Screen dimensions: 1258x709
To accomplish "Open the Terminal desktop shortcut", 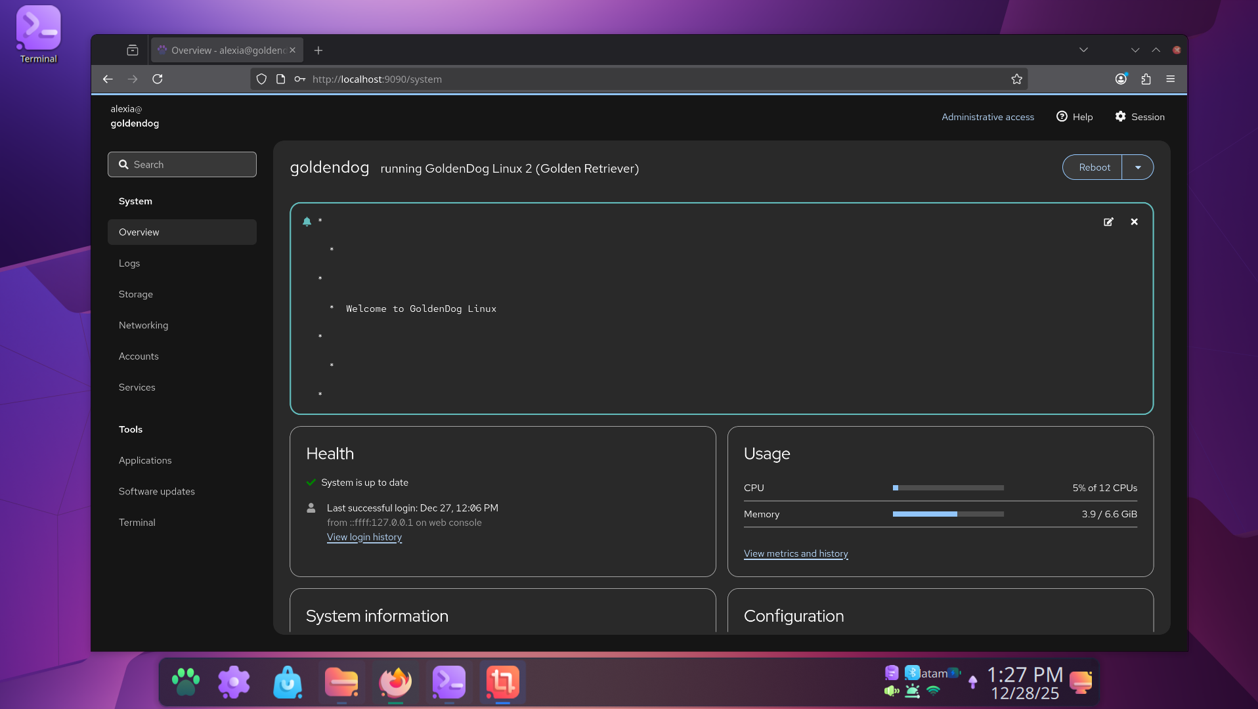I will coord(38,34).
